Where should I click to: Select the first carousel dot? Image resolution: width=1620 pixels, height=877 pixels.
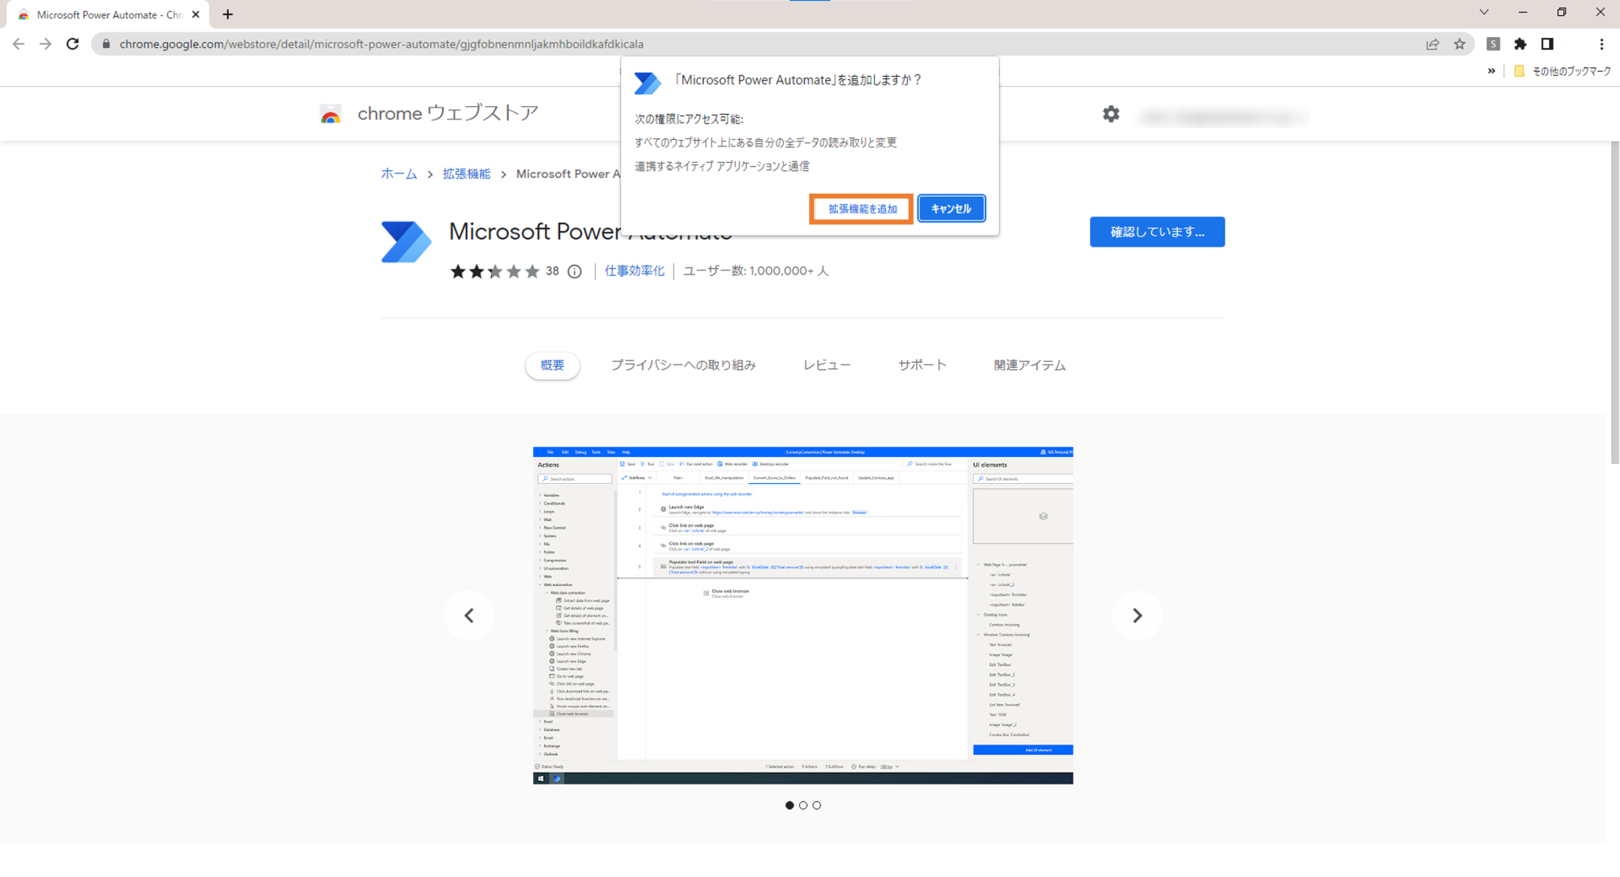(789, 805)
